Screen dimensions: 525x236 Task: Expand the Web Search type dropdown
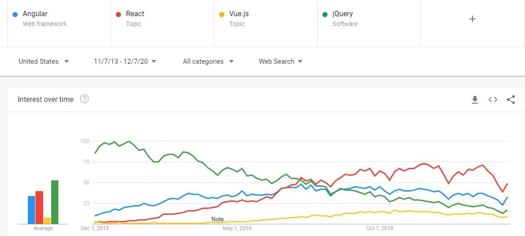[281, 61]
